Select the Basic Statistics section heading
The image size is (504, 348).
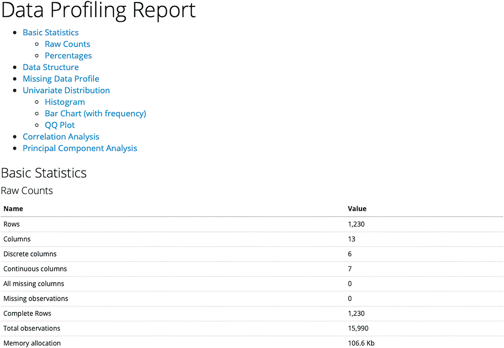44,173
